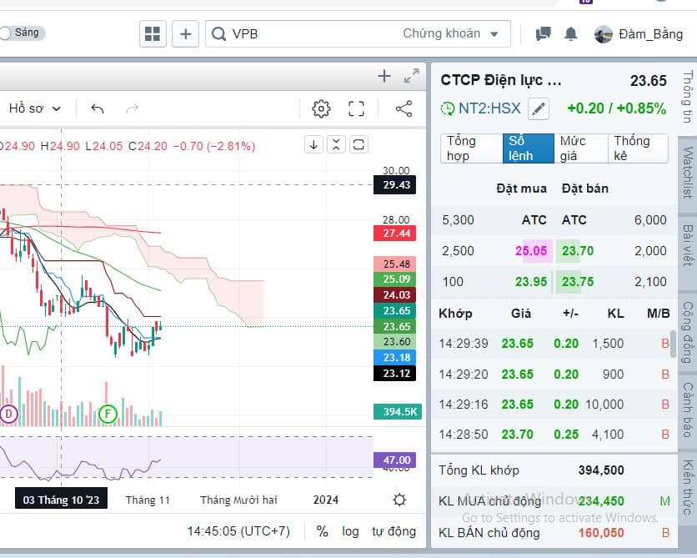Open the grid layout icon

click(153, 34)
